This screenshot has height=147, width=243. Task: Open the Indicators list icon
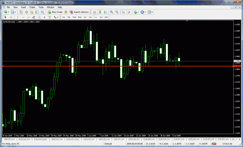[x=135, y=12]
